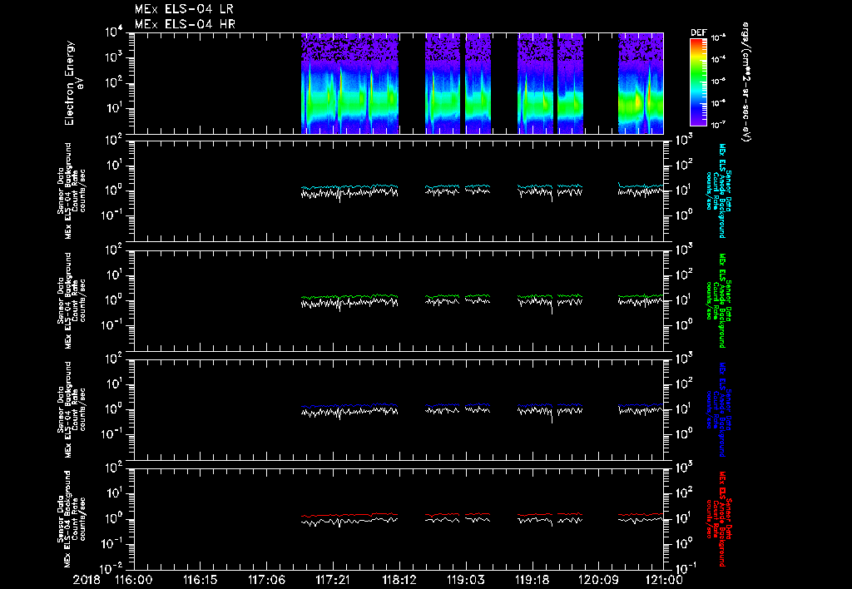
Task: Click the '118:12' time tick label
Action: (399, 581)
